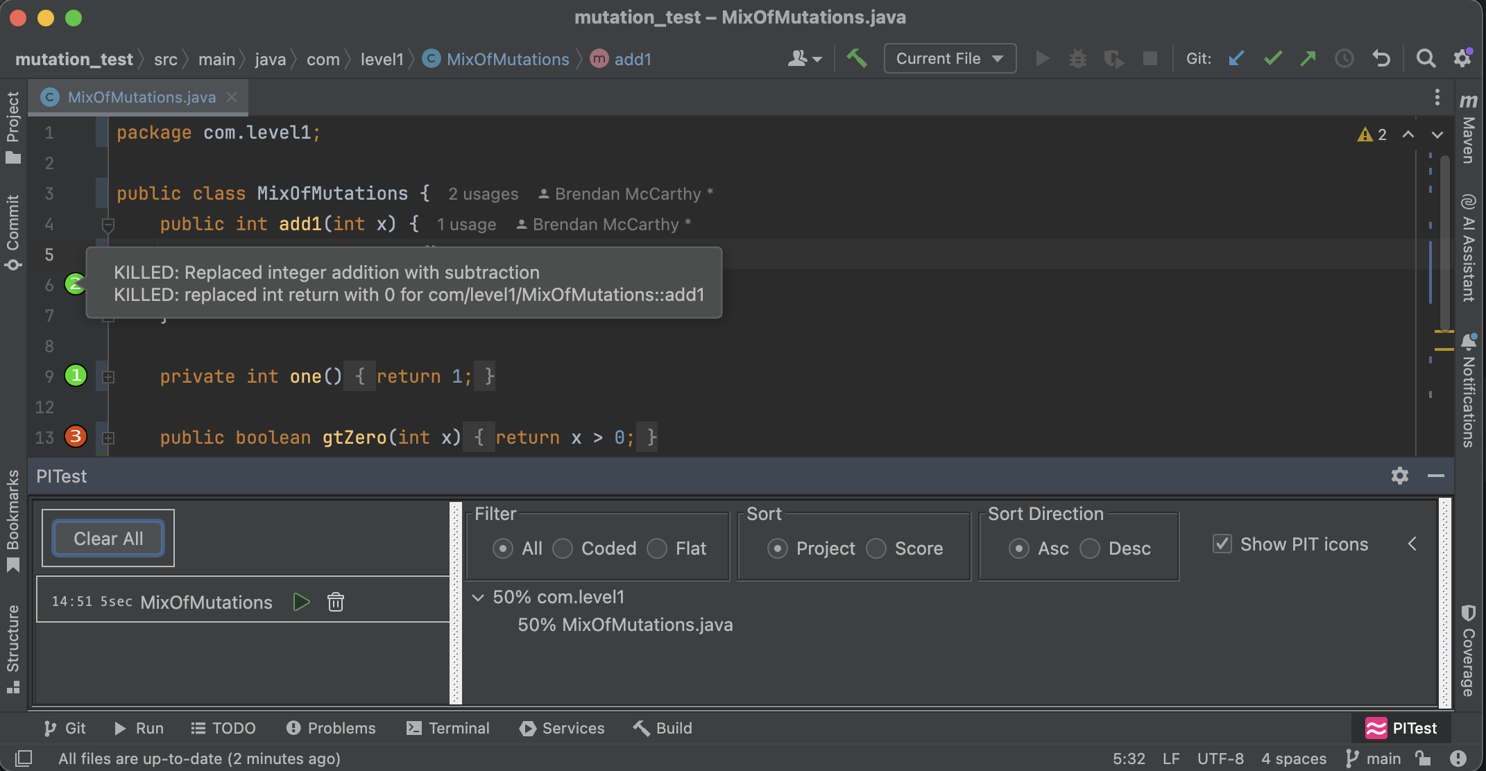Open the Problems tool window tab

pos(331,728)
